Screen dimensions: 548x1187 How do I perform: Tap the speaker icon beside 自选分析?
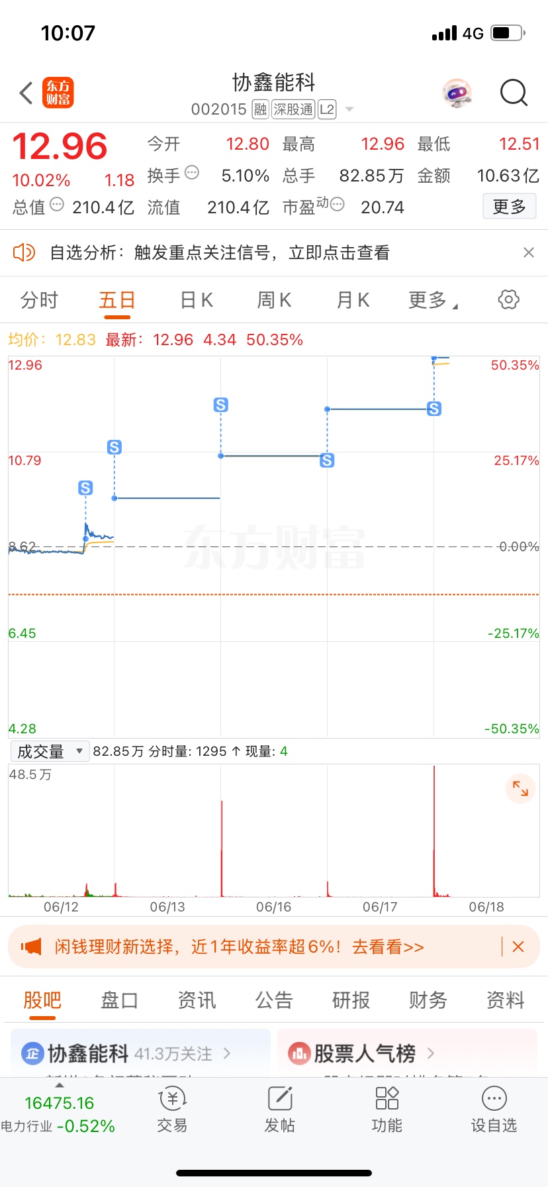(24, 252)
